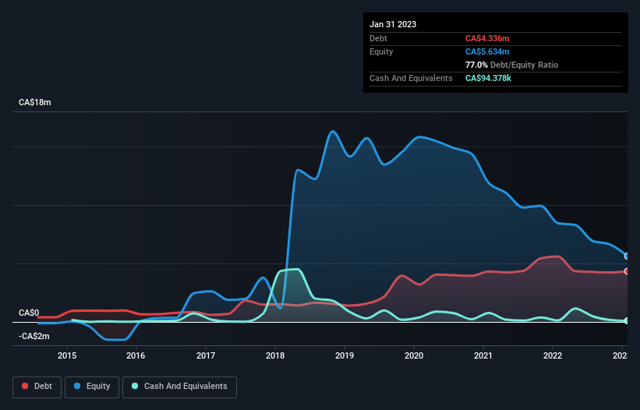
Task: Click the 77.0% Debt/Equity Ratio text
Action: [x=512, y=65]
